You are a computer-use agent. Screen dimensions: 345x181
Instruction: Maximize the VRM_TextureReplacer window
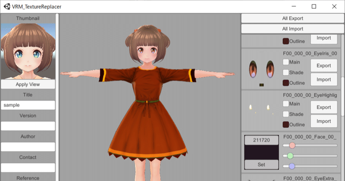click(314, 6)
